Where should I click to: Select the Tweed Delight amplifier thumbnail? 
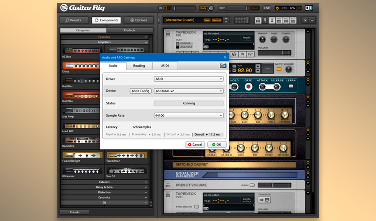point(82,155)
